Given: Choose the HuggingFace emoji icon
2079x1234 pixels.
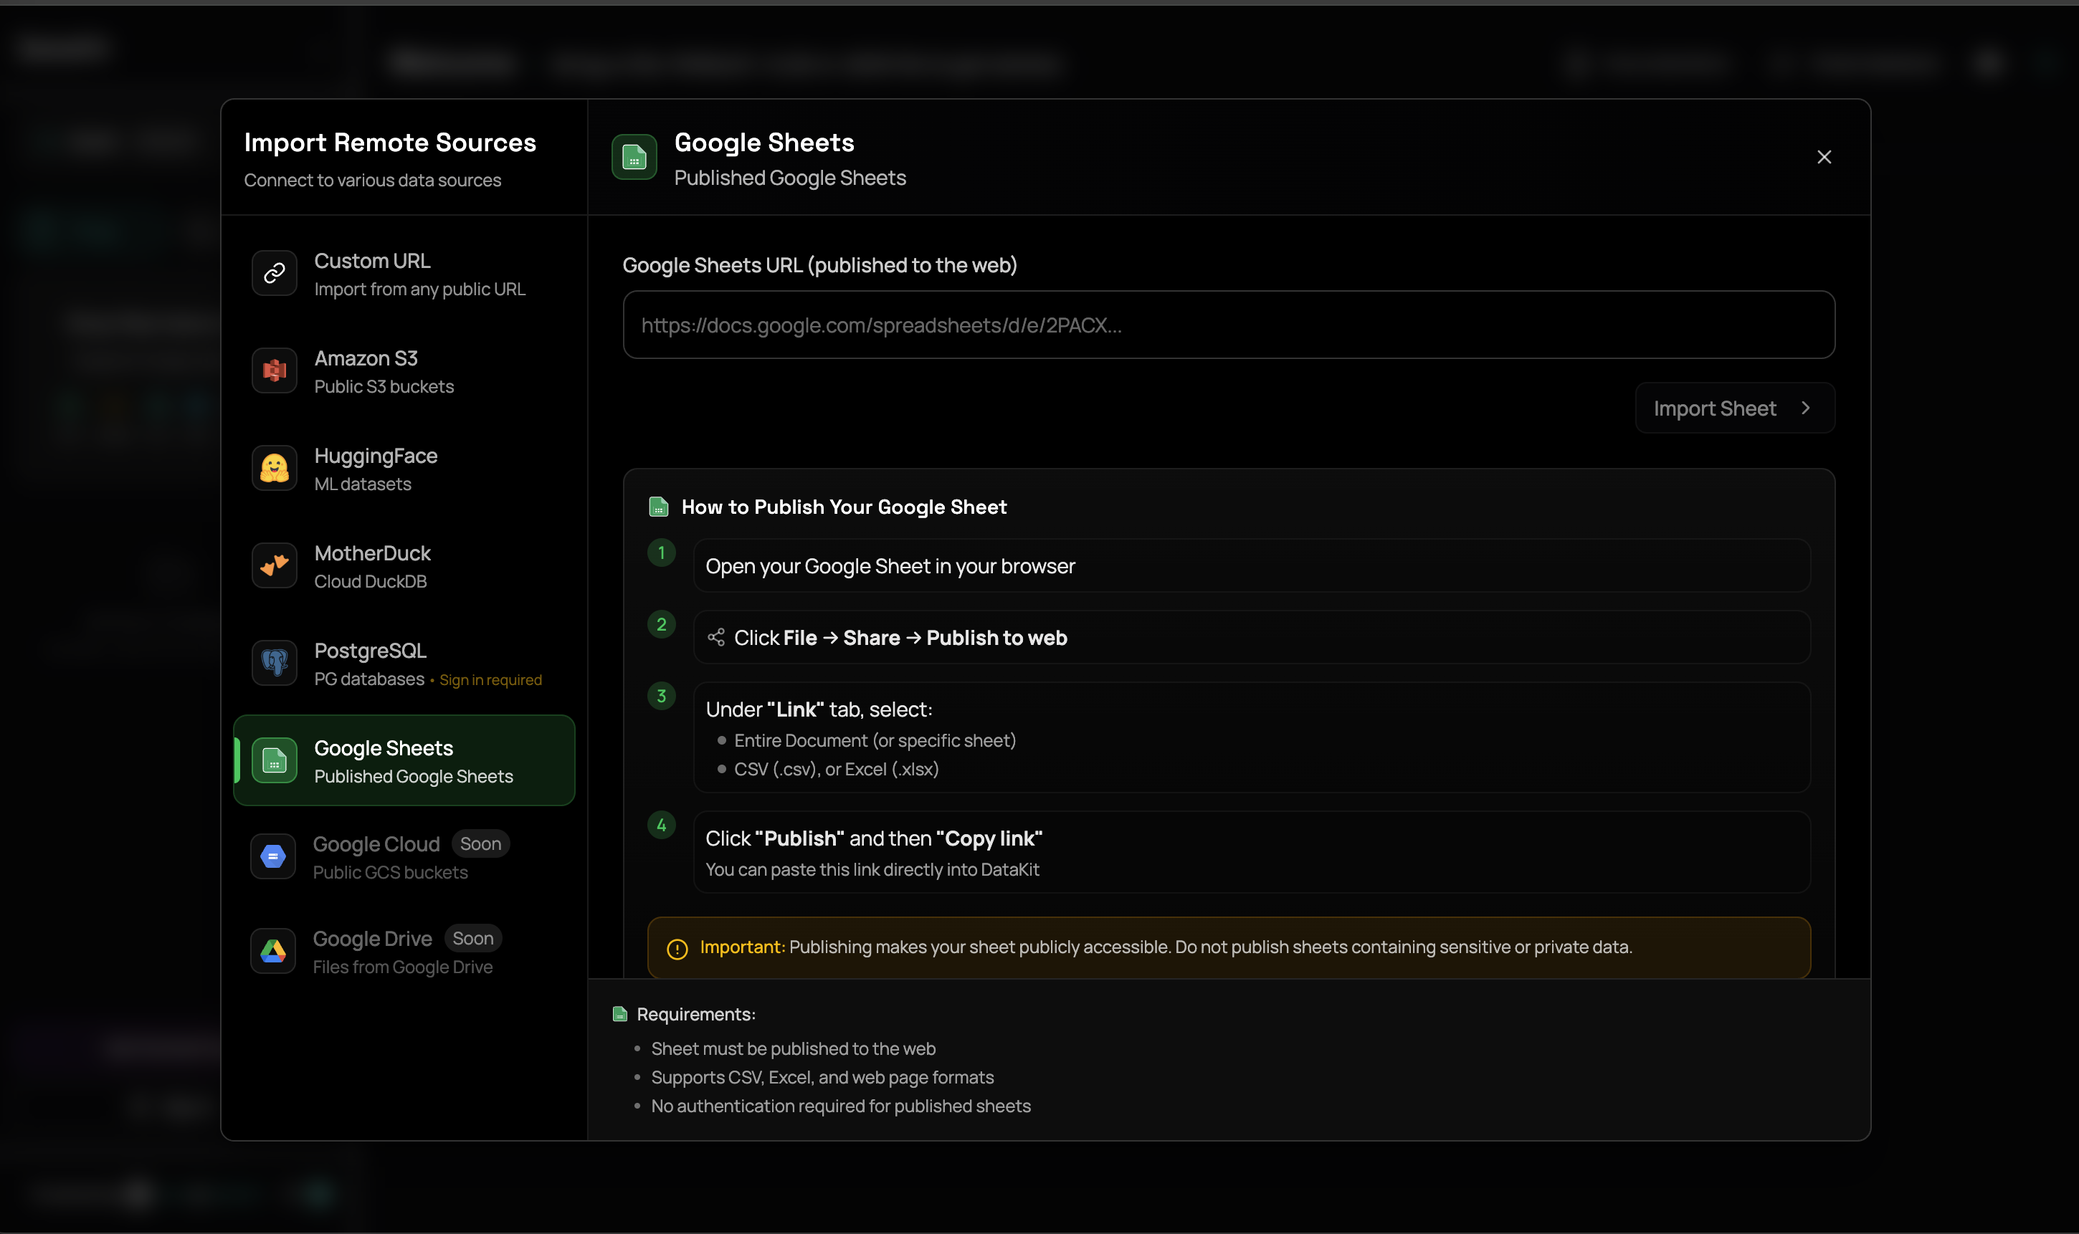Looking at the screenshot, I should [x=275, y=468].
